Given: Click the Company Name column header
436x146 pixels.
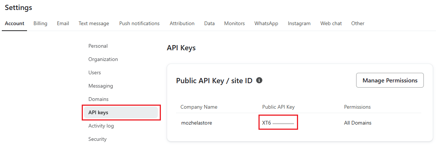Looking at the screenshot, I should tap(199, 107).
